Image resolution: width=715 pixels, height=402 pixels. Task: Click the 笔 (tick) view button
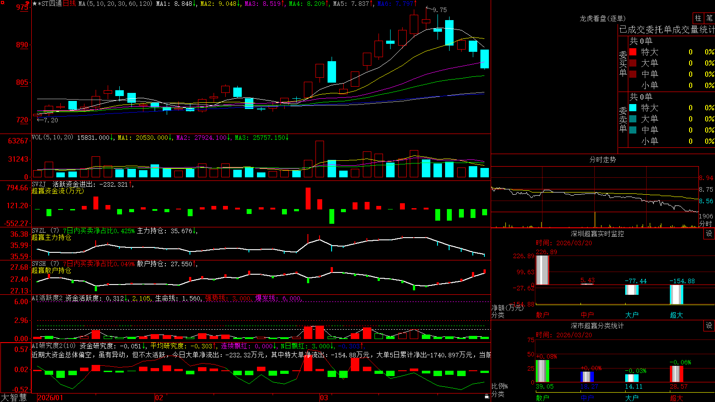click(x=709, y=18)
